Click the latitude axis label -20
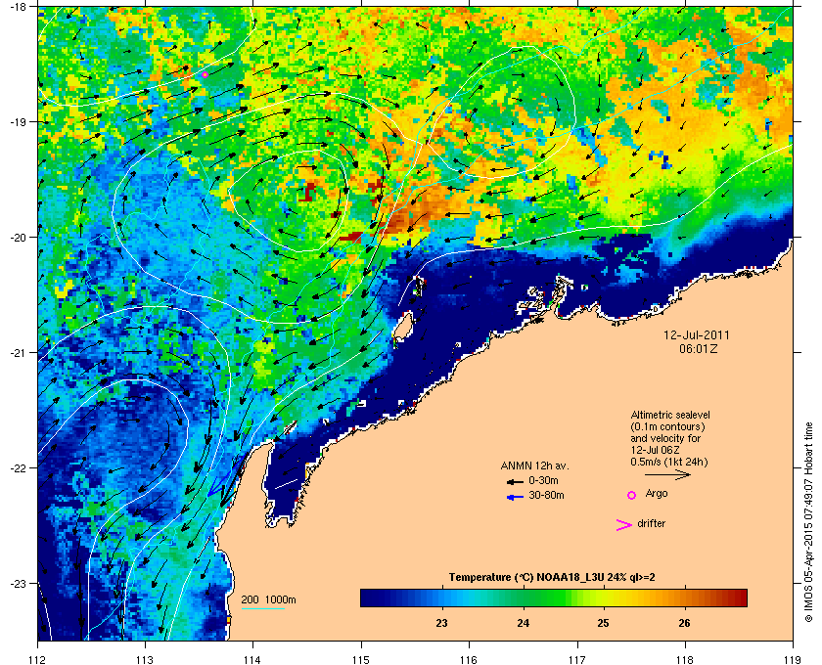The image size is (822, 665). pos(19,237)
